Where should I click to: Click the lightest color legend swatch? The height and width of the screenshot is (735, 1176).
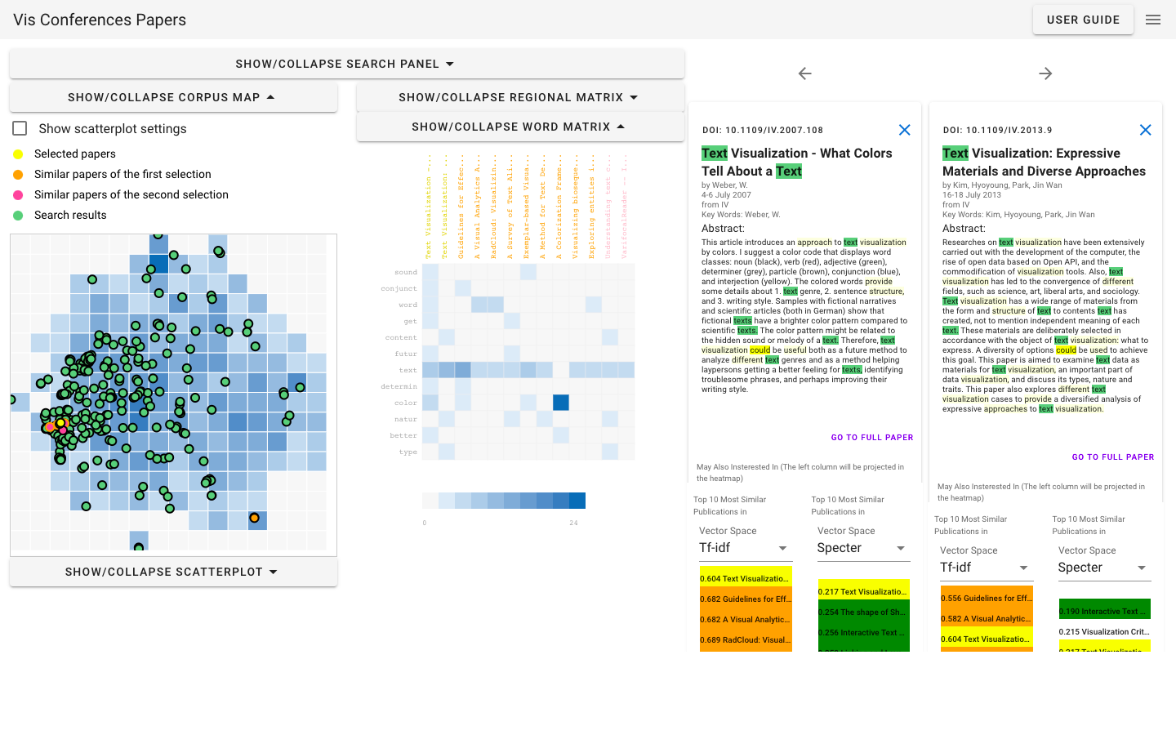430,501
